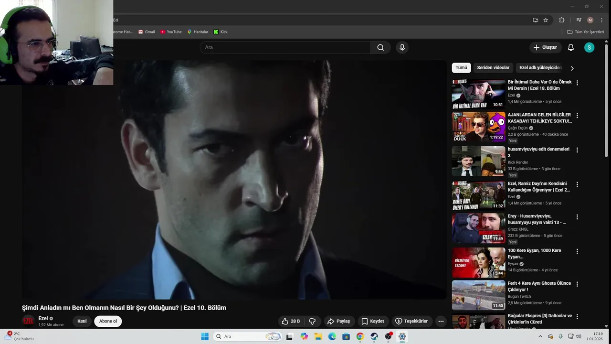Open YouTube notifications bell
Image resolution: width=611 pixels, height=344 pixels.
tap(571, 47)
